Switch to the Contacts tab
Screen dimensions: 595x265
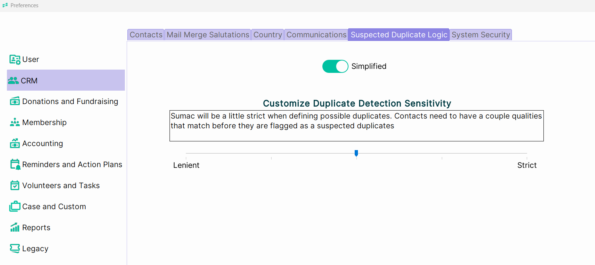tap(146, 35)
